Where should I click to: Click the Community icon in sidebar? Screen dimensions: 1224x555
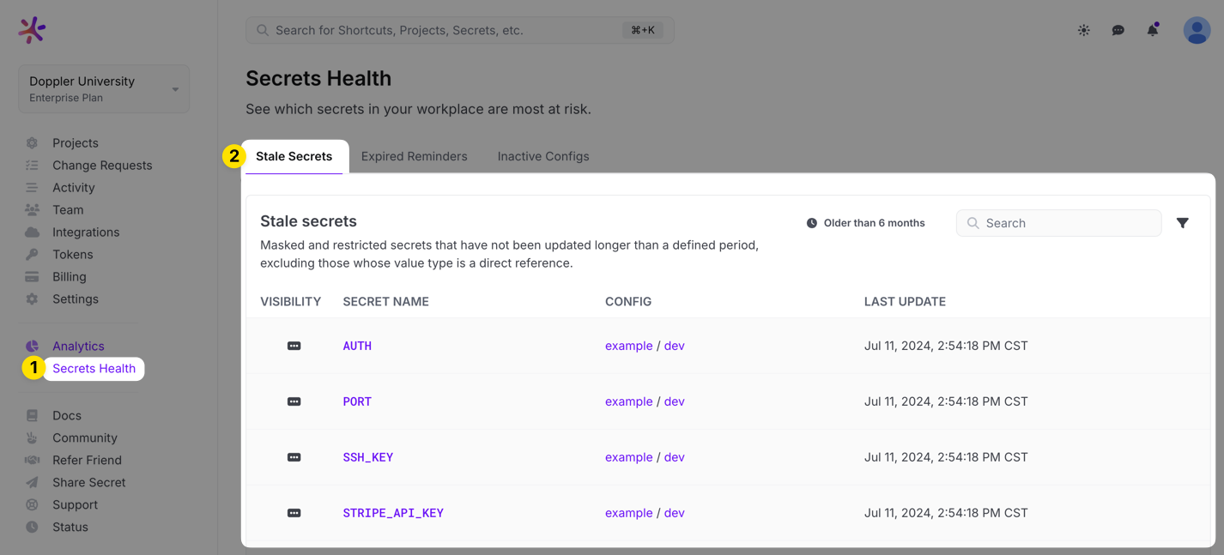(x=32, y=438)
